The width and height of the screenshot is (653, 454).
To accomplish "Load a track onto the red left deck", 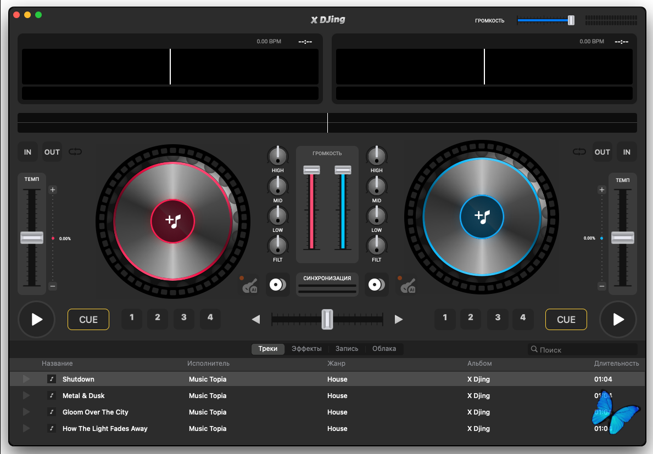I will (x=173, y=221).
